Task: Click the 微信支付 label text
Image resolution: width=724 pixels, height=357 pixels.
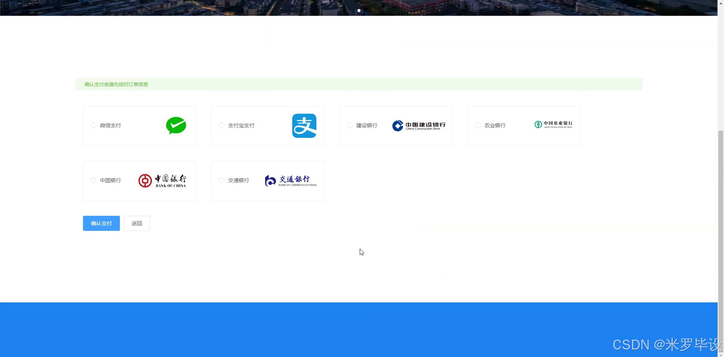Action: [x=110, y=125]
